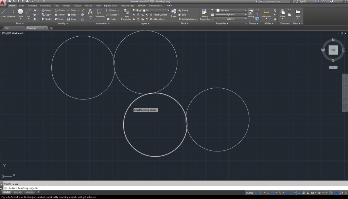Toggle ortho mode in status bar
This screenshot has width=348, height=199.
[268, 193]
